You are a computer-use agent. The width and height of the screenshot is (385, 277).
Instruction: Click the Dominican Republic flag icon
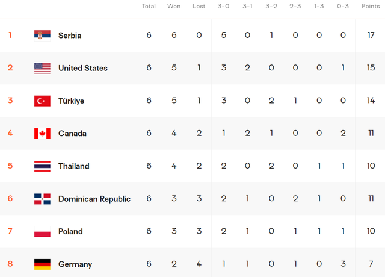42,199
